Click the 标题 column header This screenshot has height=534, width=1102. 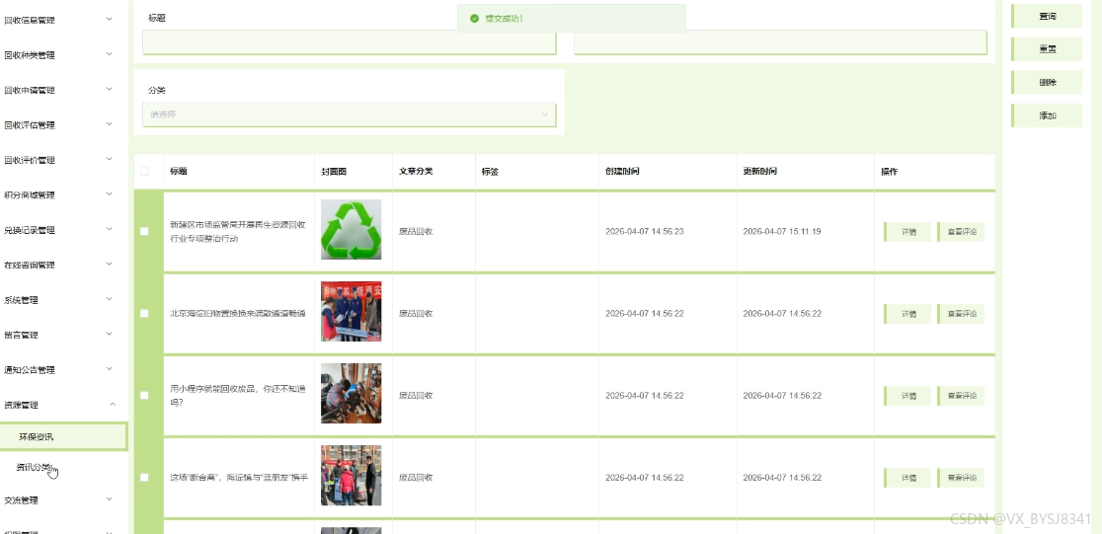[x=179, y=172]
